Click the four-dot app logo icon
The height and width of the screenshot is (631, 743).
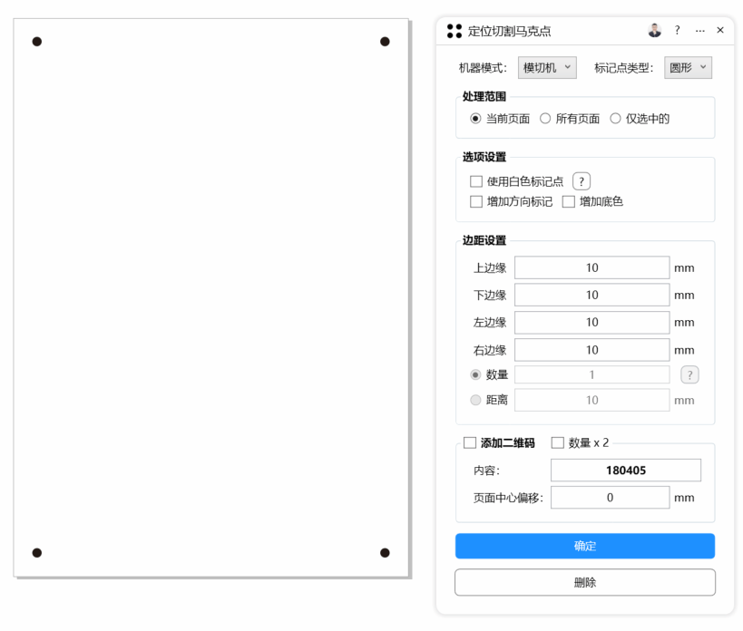[x=455, y=31]
